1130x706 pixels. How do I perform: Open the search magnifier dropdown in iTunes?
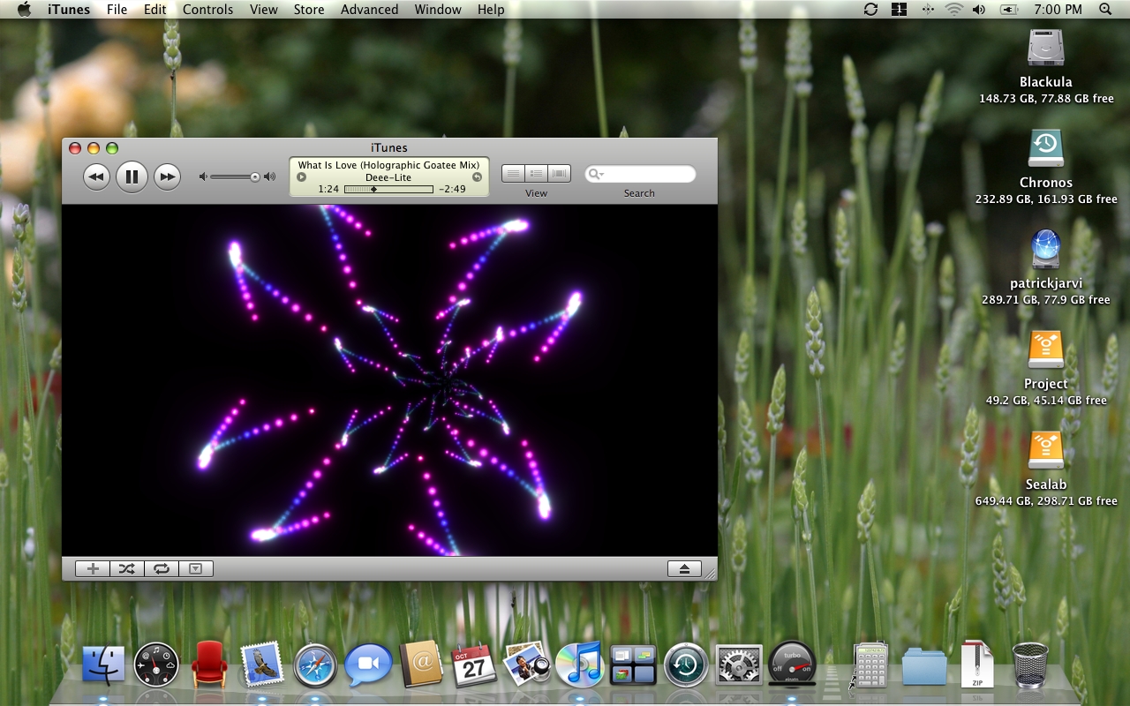595,174
